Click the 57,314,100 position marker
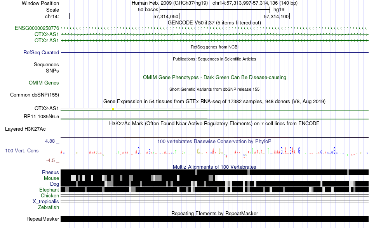This screenshot has height=228, width=369. [x=277, y=16]
